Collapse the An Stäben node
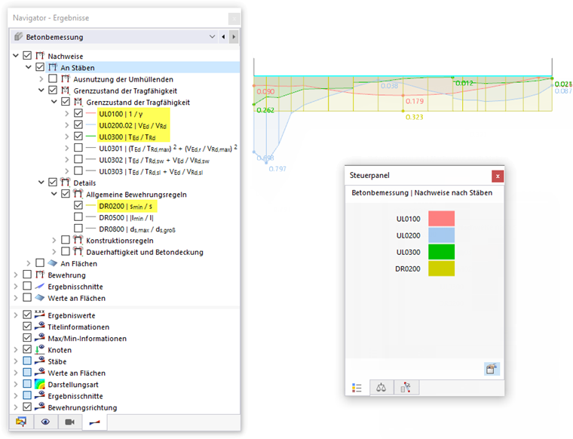The width and height of the screenshot is (573, 439). [29, 67]
